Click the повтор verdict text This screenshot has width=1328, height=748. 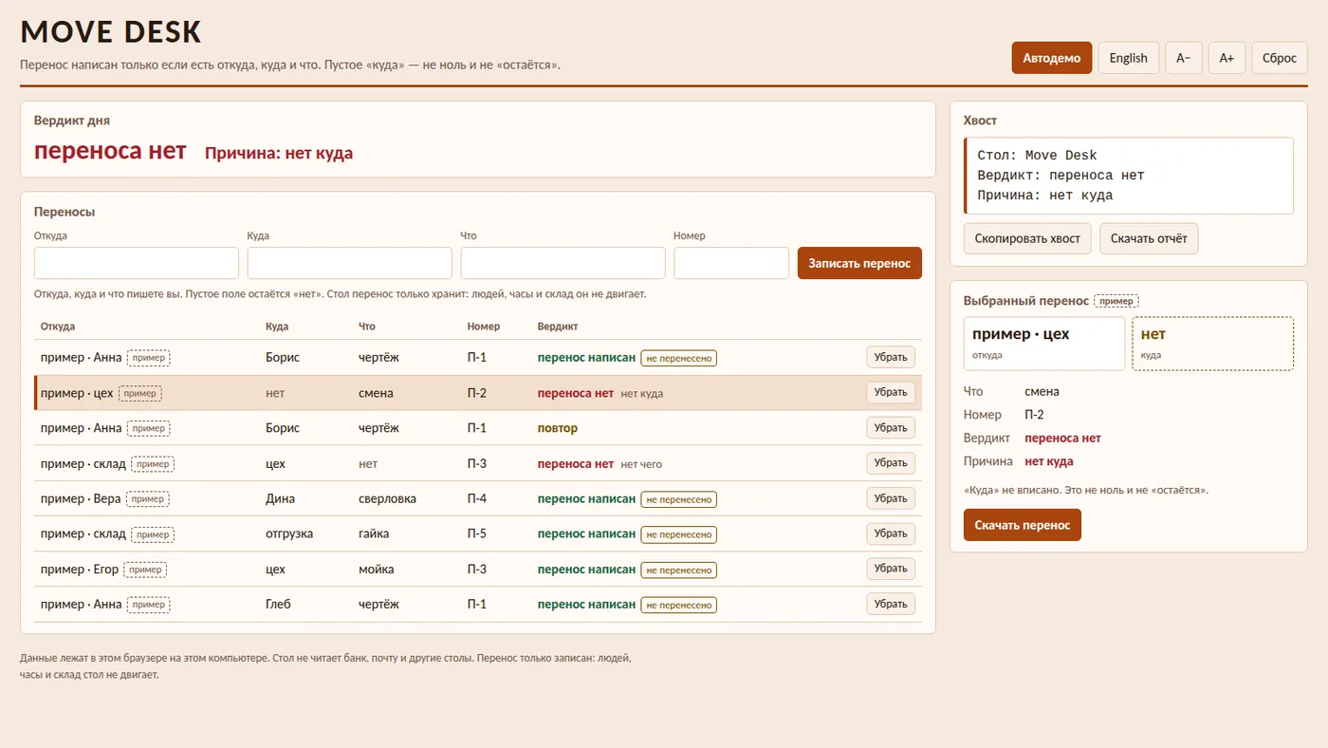click(x=558, y=428)
